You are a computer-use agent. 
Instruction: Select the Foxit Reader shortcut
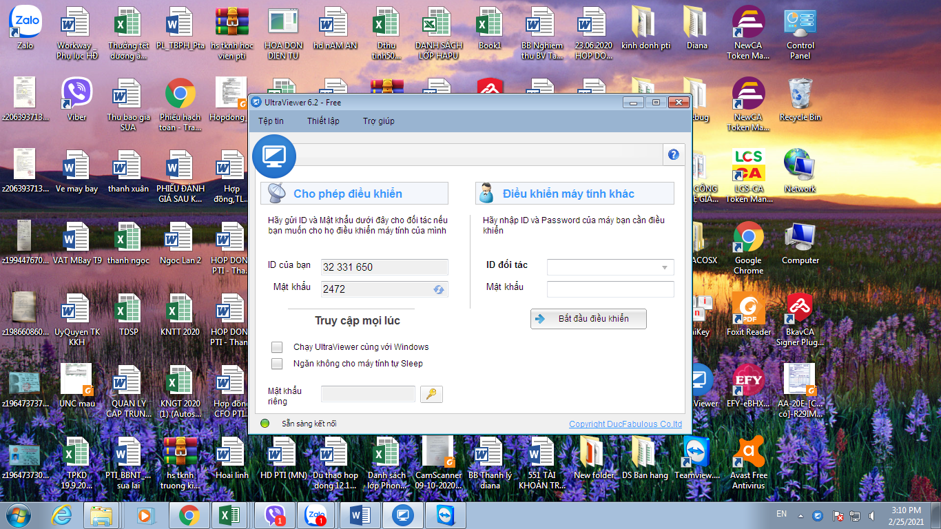tap(749, 314)
